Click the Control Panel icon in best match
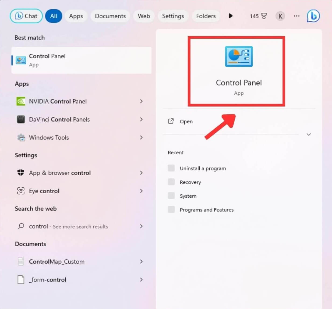The width and height of the screenshot is (332, 309). (21, 60)
